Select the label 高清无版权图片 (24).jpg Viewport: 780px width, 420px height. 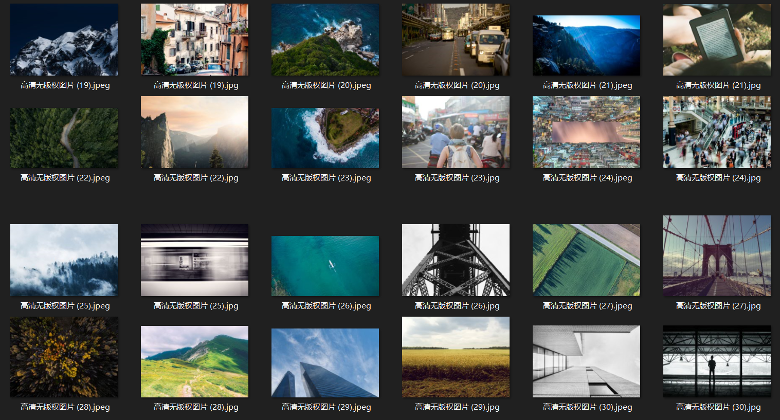pyautogui.click(x=718, y=178)
